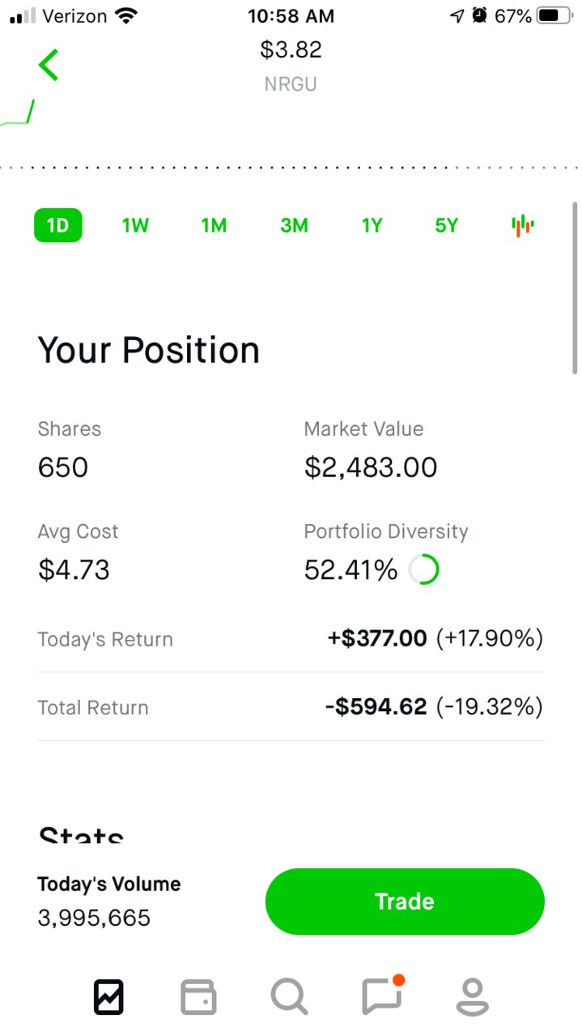Viewport: 582px width, 1036px height.
Task: Tap the green Trade button
Action: point(405,902)
